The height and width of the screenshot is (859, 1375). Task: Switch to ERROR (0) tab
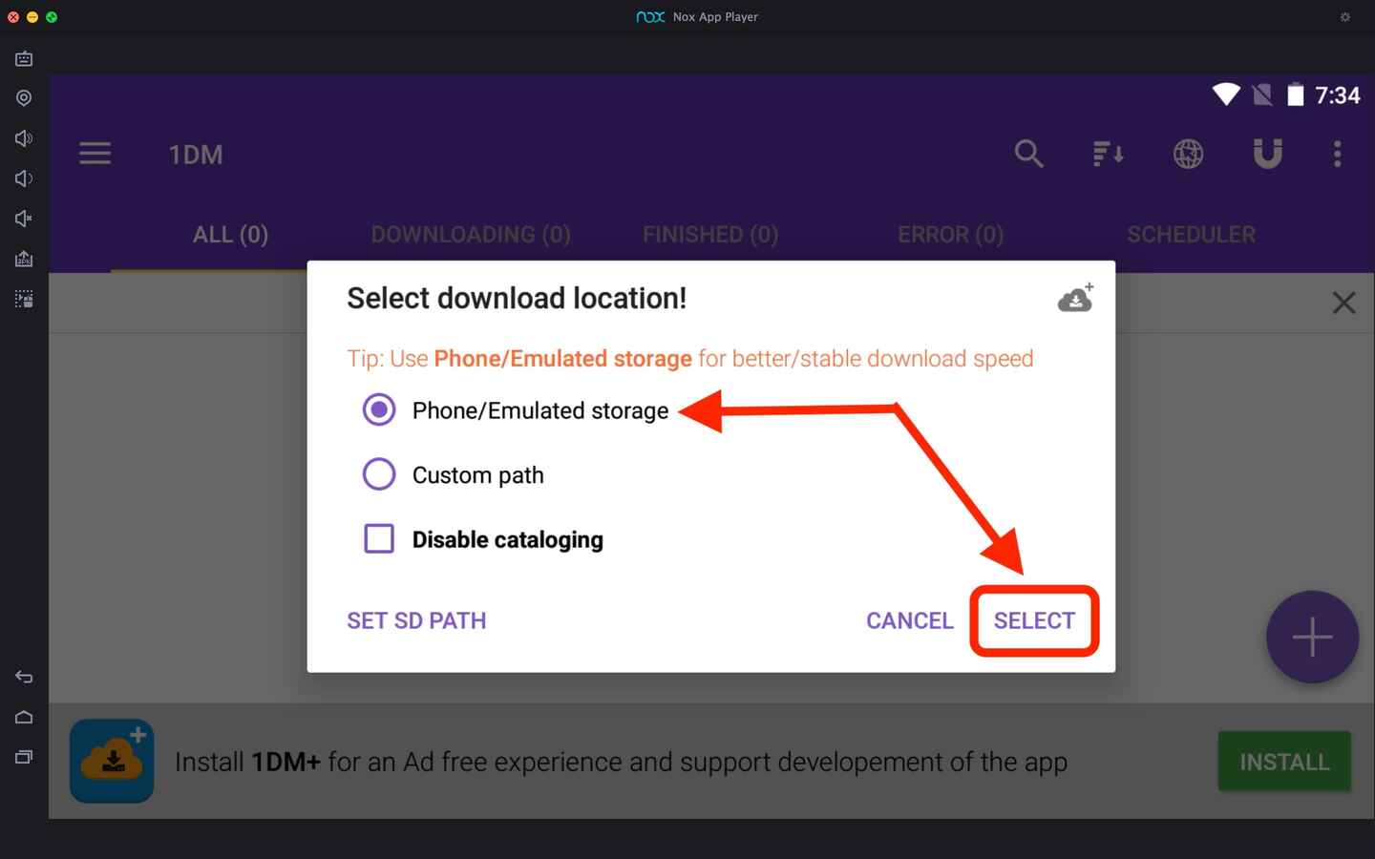(950, 235)
